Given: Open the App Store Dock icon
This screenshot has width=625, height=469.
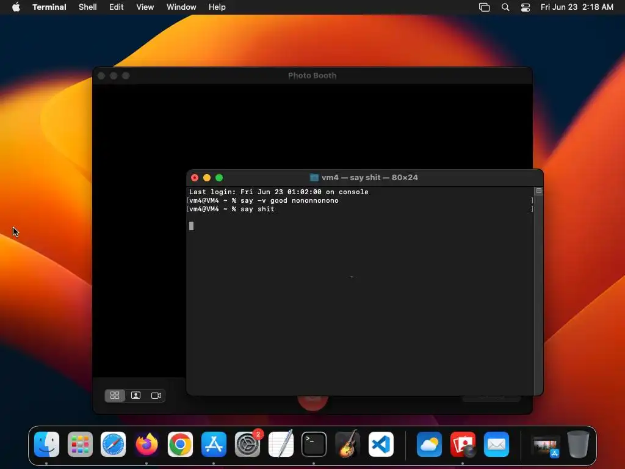Looking at the screenshot, I should 214,445.
